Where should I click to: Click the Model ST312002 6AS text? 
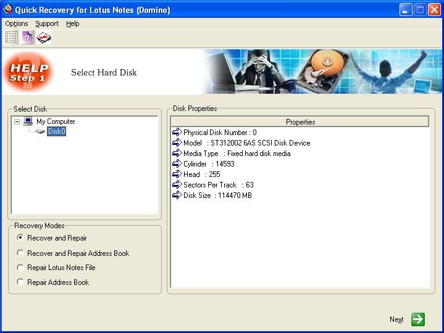click(x=246, y=142)
